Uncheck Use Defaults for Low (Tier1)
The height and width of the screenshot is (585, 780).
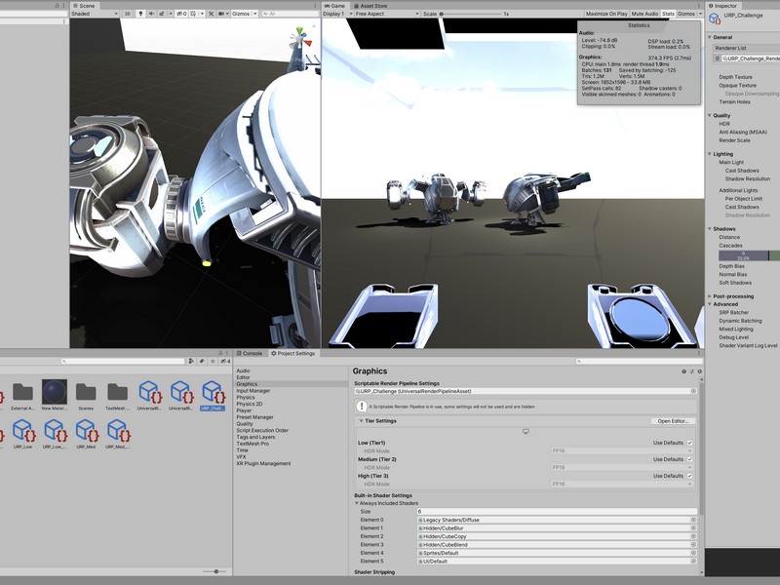[x=689, y=443]
